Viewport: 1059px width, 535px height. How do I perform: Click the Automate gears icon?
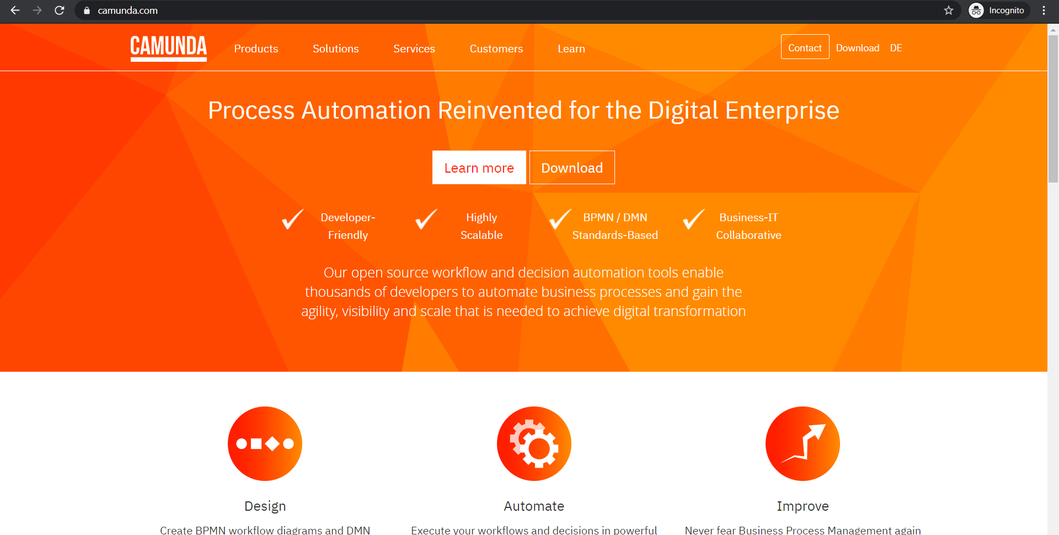click(x=534, y=443)
